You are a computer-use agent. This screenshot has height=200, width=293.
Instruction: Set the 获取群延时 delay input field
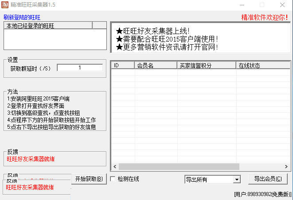pyautogui.click(x=80, y=68)
